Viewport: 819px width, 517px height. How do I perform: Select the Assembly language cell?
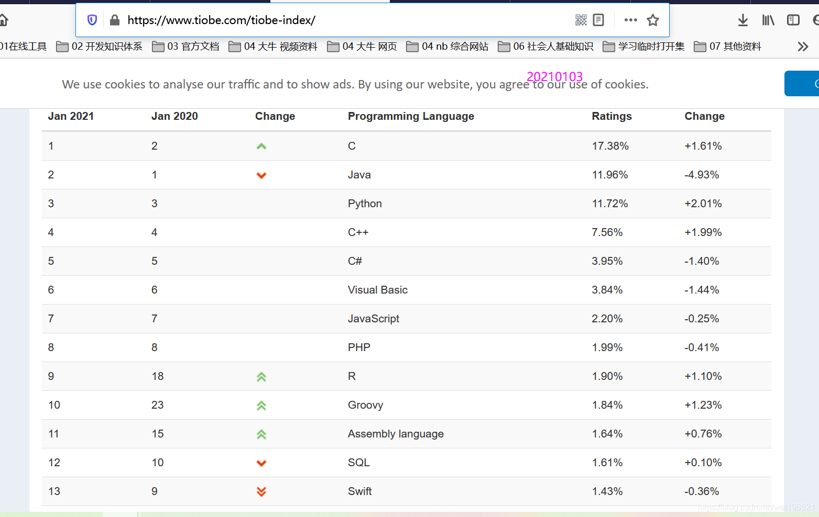(x=396, y=434)
